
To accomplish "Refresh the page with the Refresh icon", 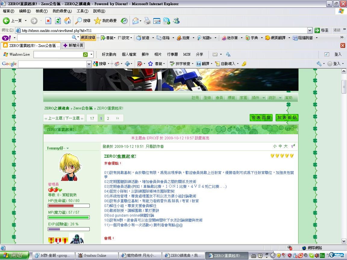I will tap(58, 21).
